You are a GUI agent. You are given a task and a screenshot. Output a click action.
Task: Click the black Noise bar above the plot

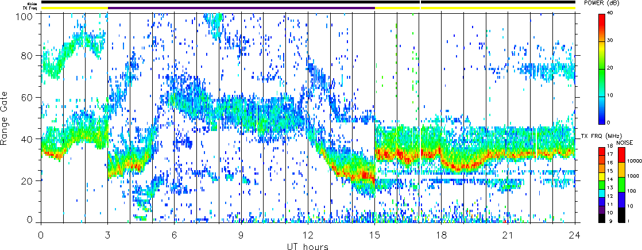pos(308,2)
